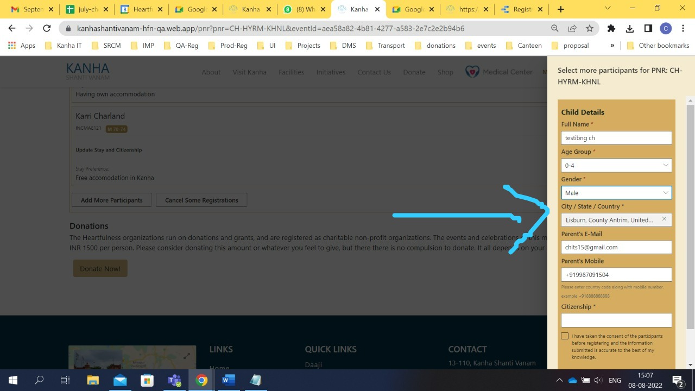
Task: Click the Medical Center heart icon
Action: click(x=472, y=72)
